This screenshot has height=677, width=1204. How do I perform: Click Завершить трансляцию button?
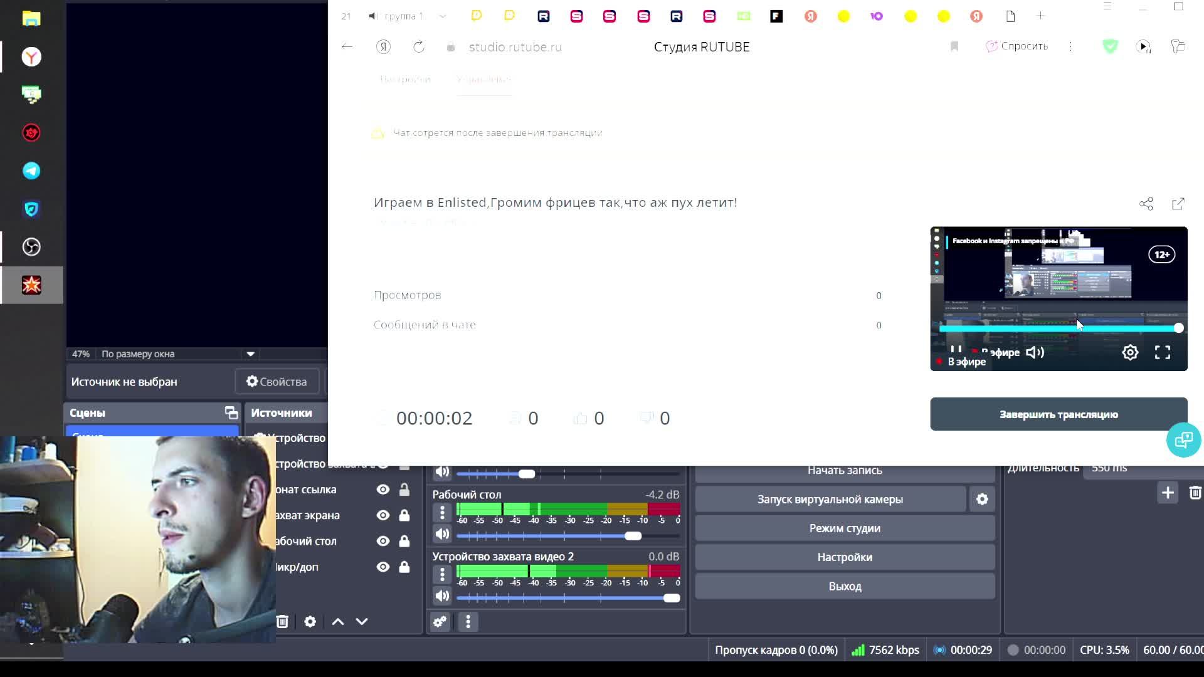tap(1059, 414)
